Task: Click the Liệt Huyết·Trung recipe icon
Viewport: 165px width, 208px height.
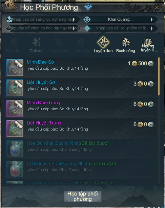Action: pos(15,129)
